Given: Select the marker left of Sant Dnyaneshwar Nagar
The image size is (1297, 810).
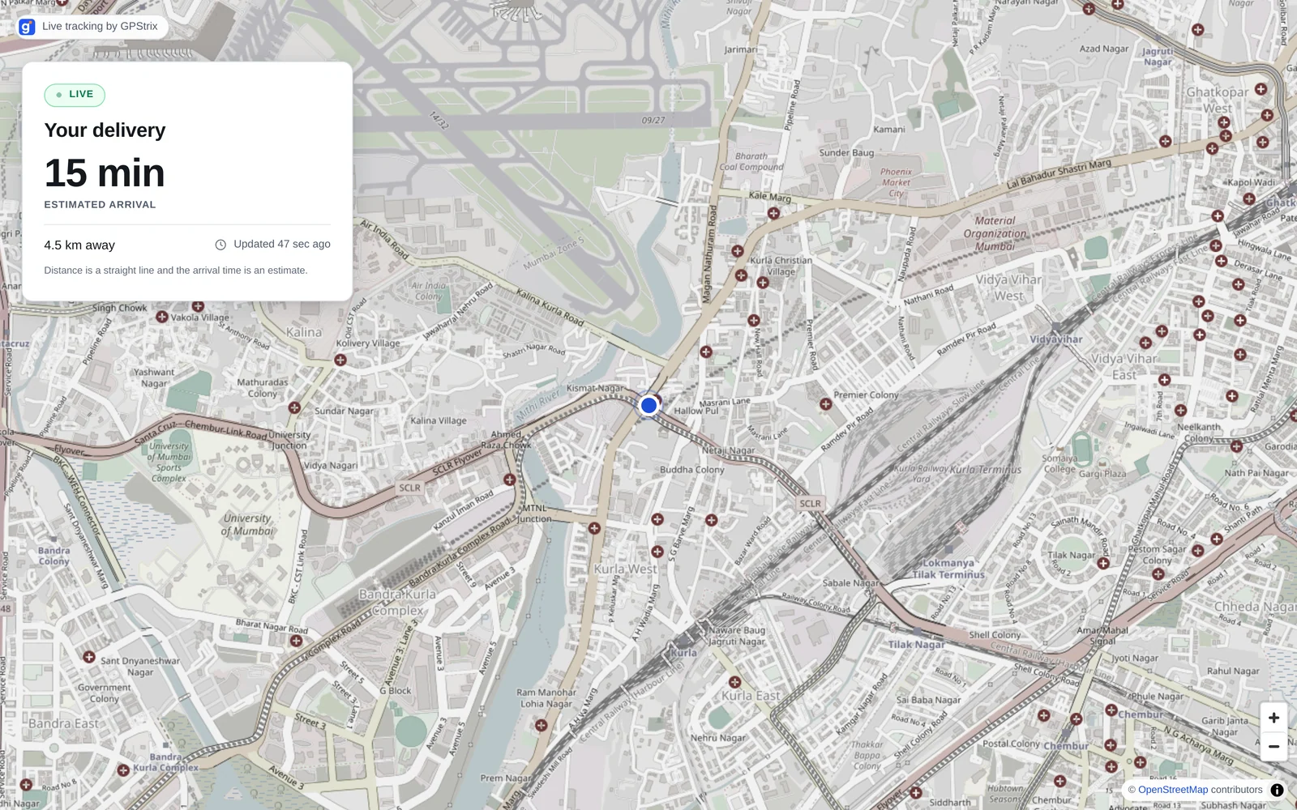Looking at the screenshot, I should pos(89,657).
